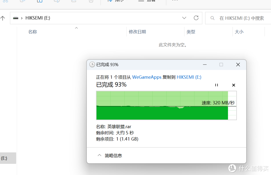Image resolution: width=271 pixels, height=175 pixels.
Task: Open the See More ellipsis menu
Action: pos(175,1)
